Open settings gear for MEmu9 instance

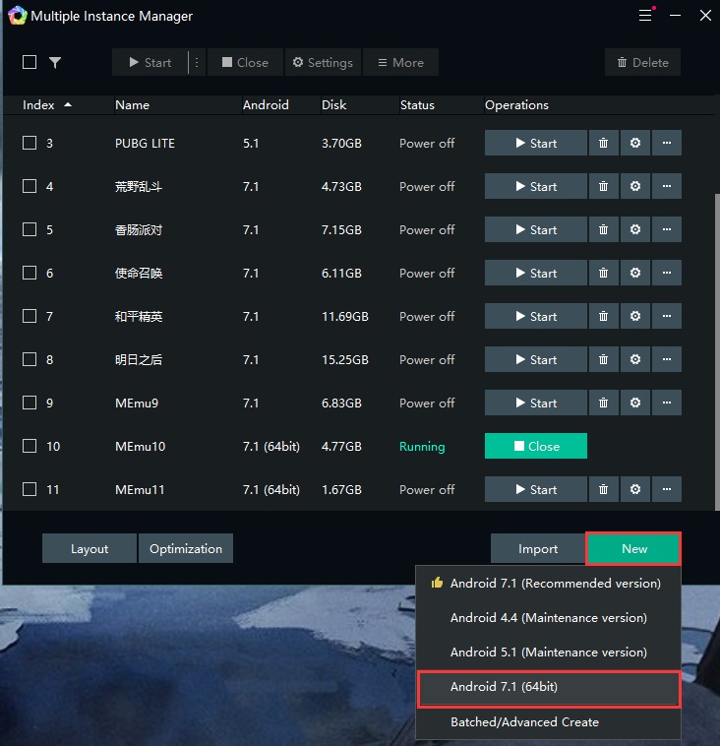[634, 403]
